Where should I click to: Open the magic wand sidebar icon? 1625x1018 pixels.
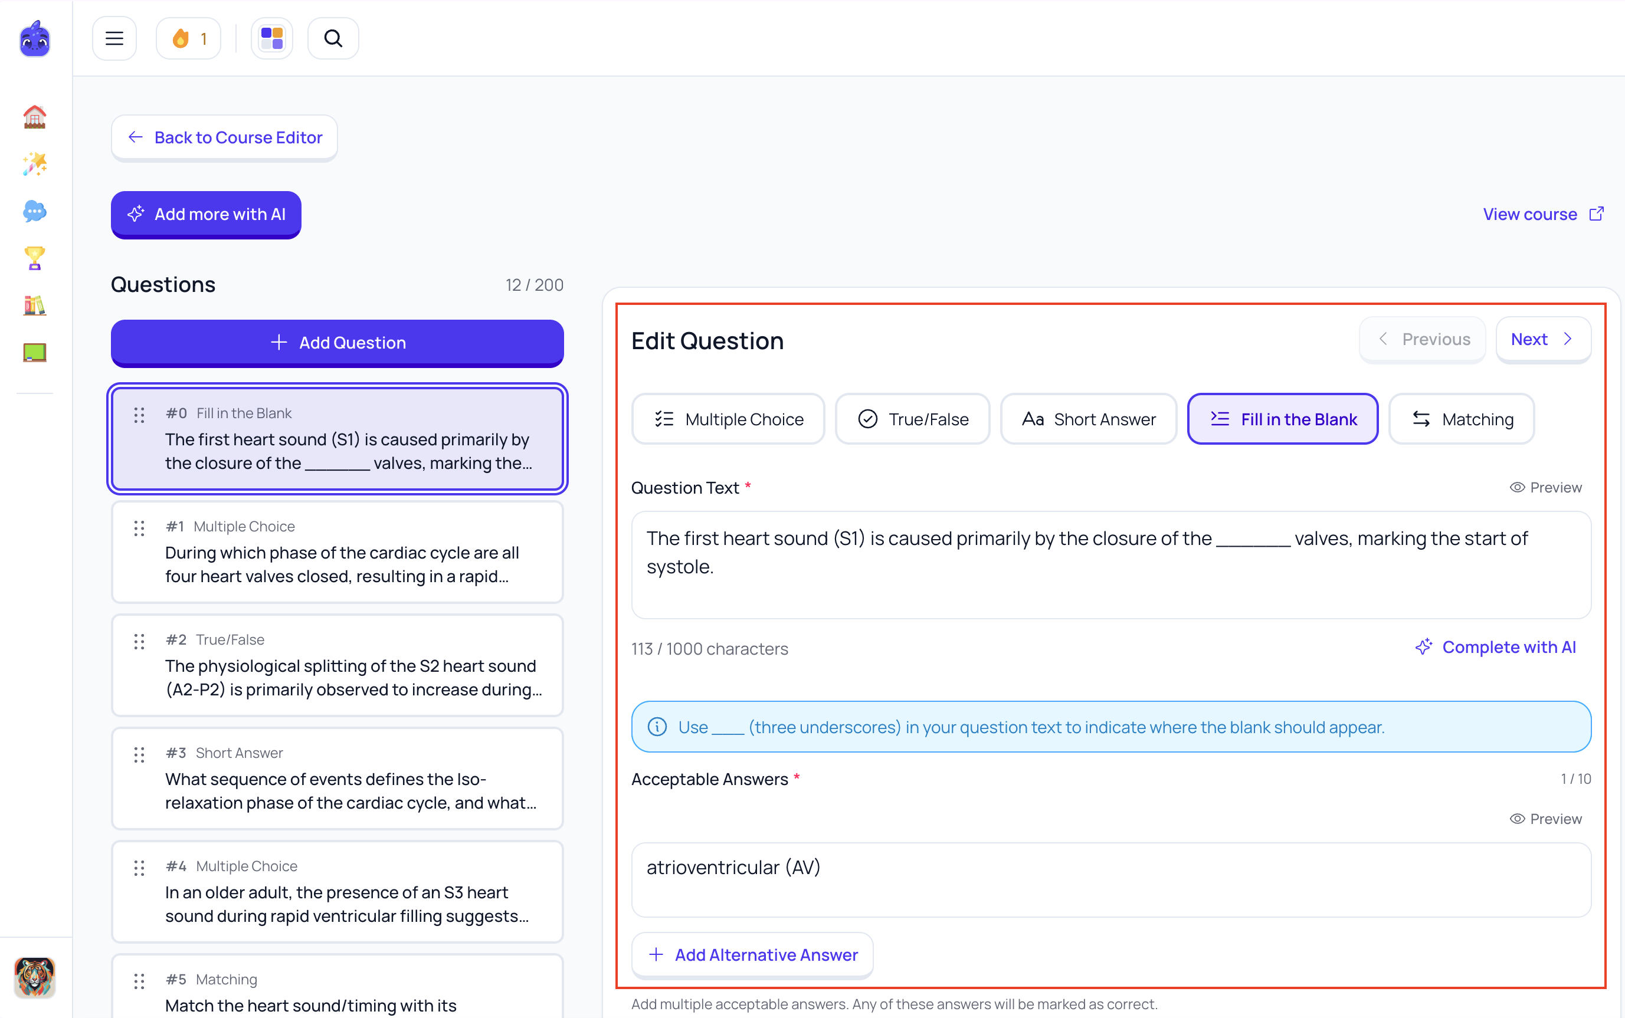point(34,163)
